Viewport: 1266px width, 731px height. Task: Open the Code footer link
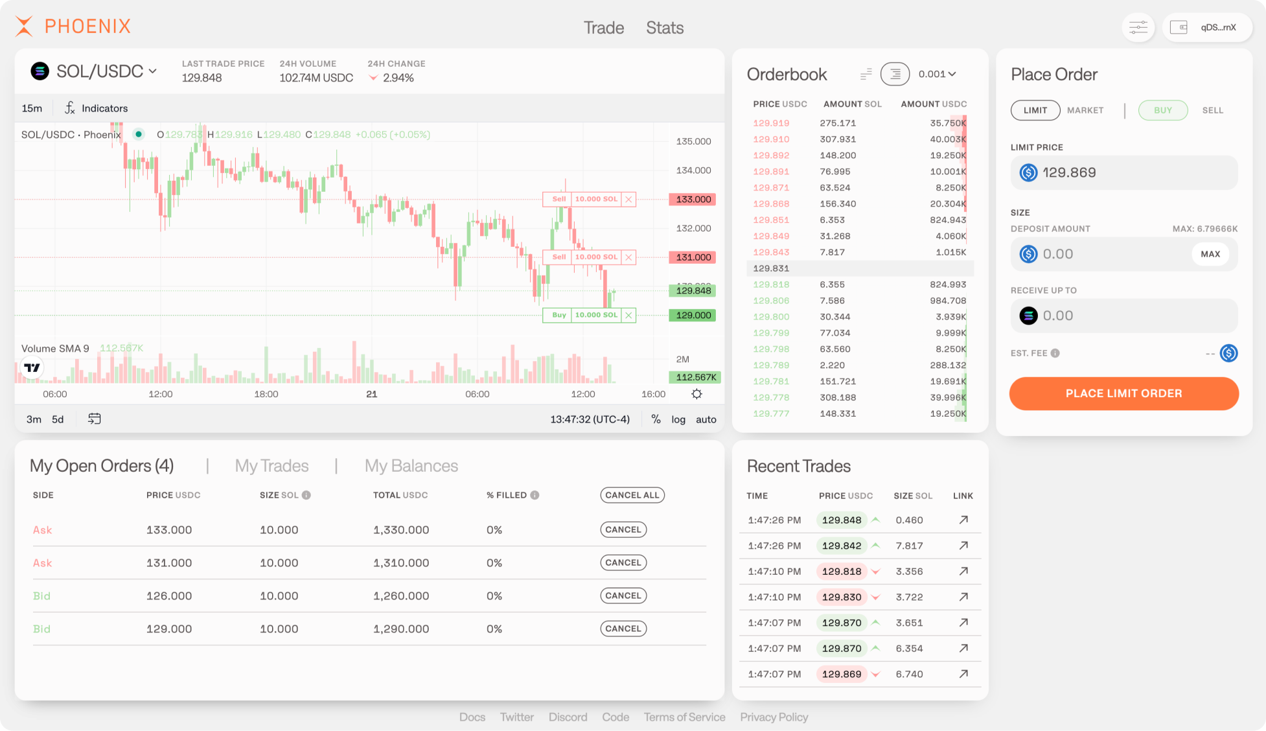[616, 717]
